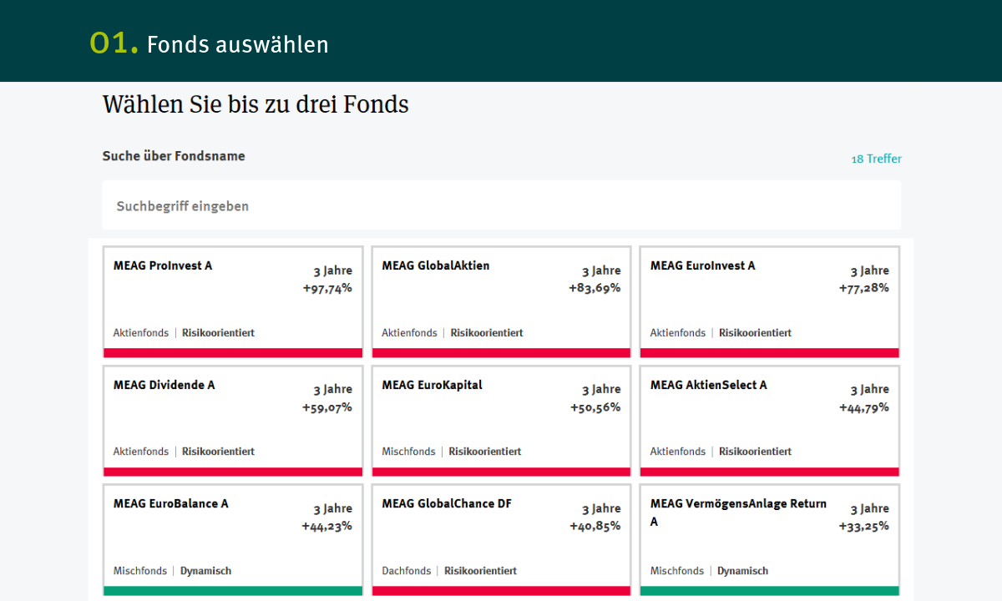Click the Suchbegriff eingeben search field

tap(501, 205)
